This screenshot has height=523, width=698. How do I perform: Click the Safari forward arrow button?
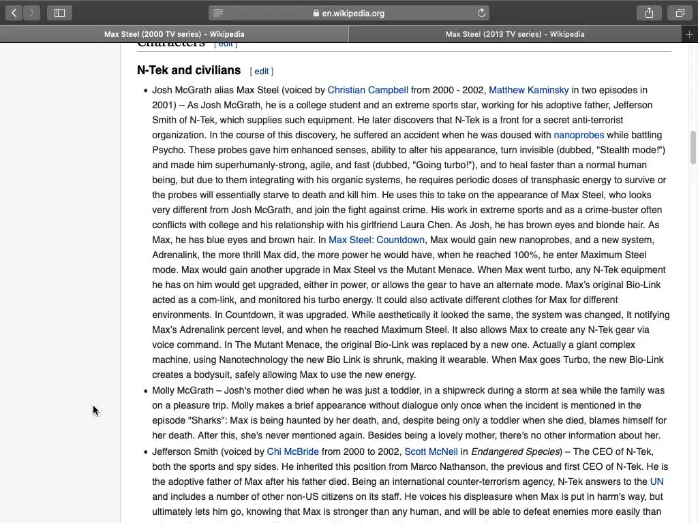31,13
